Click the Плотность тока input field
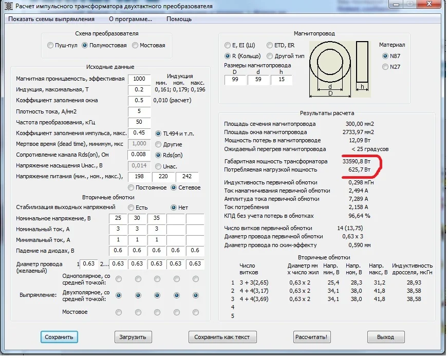 pos(139,111)
